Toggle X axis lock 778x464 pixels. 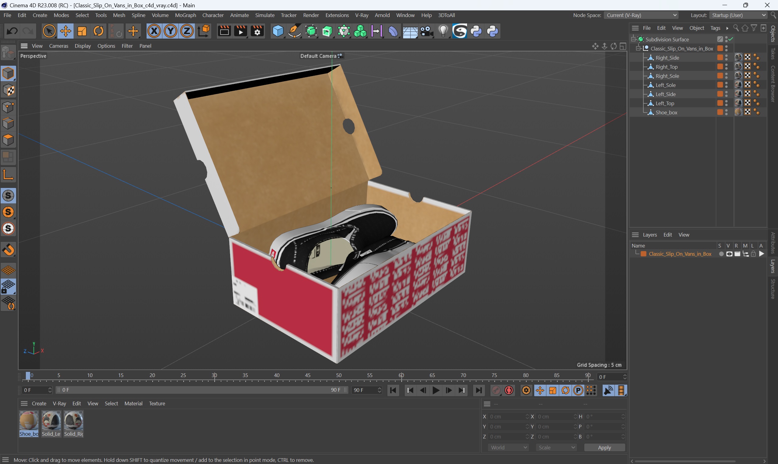154,31
